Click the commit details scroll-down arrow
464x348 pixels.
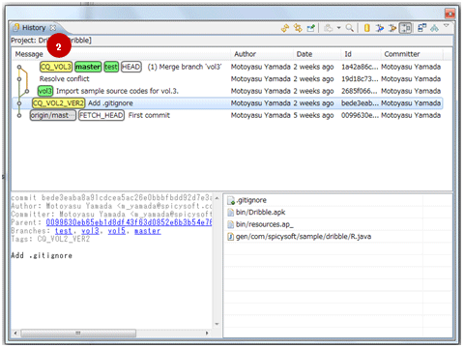pyautogui.click(x=217, y=324)
